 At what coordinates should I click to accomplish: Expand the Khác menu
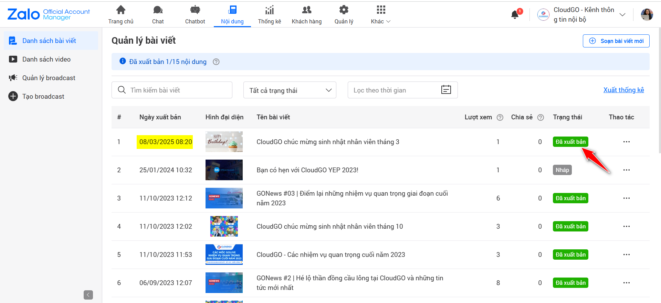[x=381, y=15]
